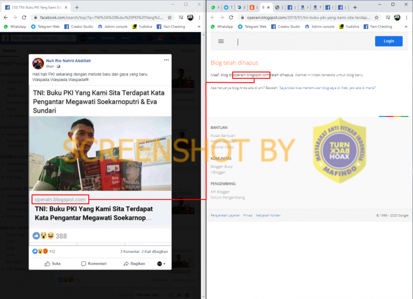Open the Blogger hamburger menu

[x=221, y=41]
